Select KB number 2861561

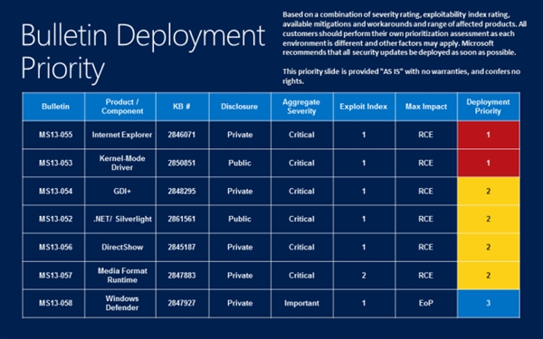click(183, 219)
